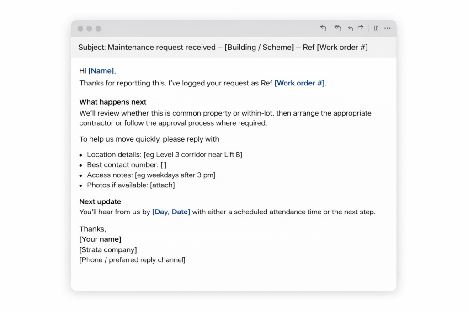Click the Access notes bullet line
This screenshot has height=312, width=468.
[151, 175]
